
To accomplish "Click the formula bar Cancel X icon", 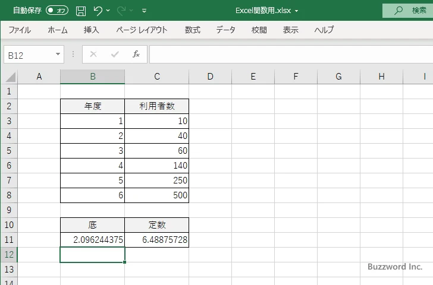I will (93, 54).
